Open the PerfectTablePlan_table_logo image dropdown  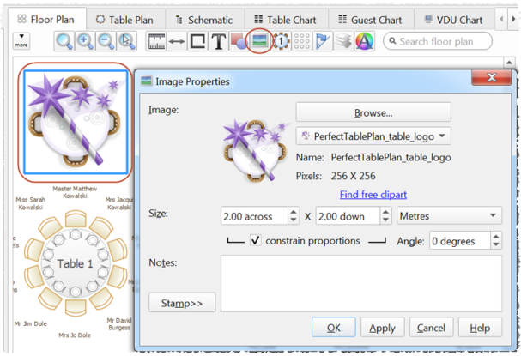click(x=373, y=136)
